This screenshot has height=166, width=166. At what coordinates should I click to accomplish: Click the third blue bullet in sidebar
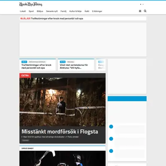pos(111,151)
